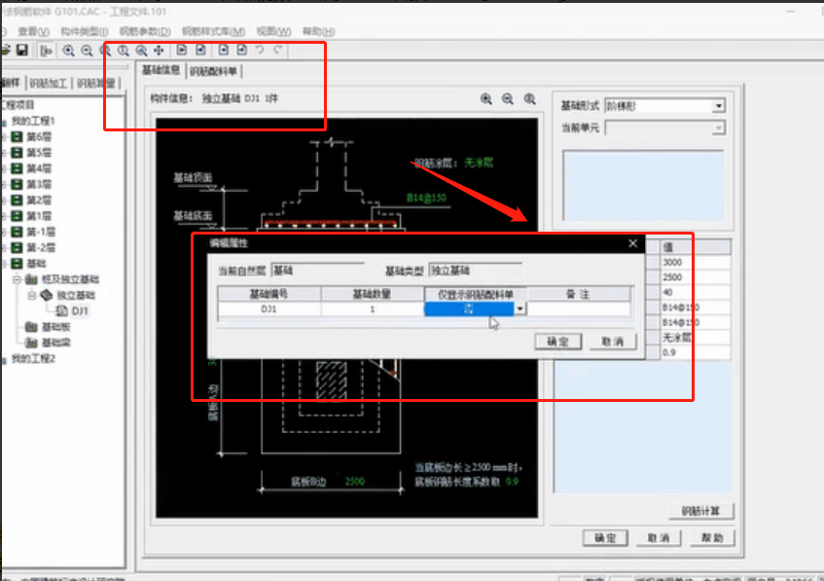Click the green 2500 dimension in the drawing

[x=355, y=482]
